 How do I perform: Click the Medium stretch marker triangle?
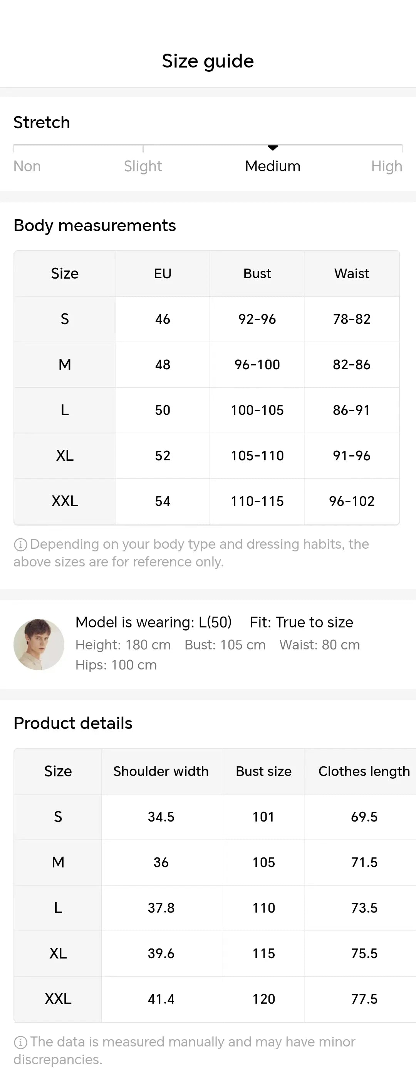(273, 148)
